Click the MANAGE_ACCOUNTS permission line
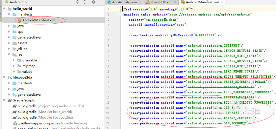The image size is (276, 129). pos(193,118)
